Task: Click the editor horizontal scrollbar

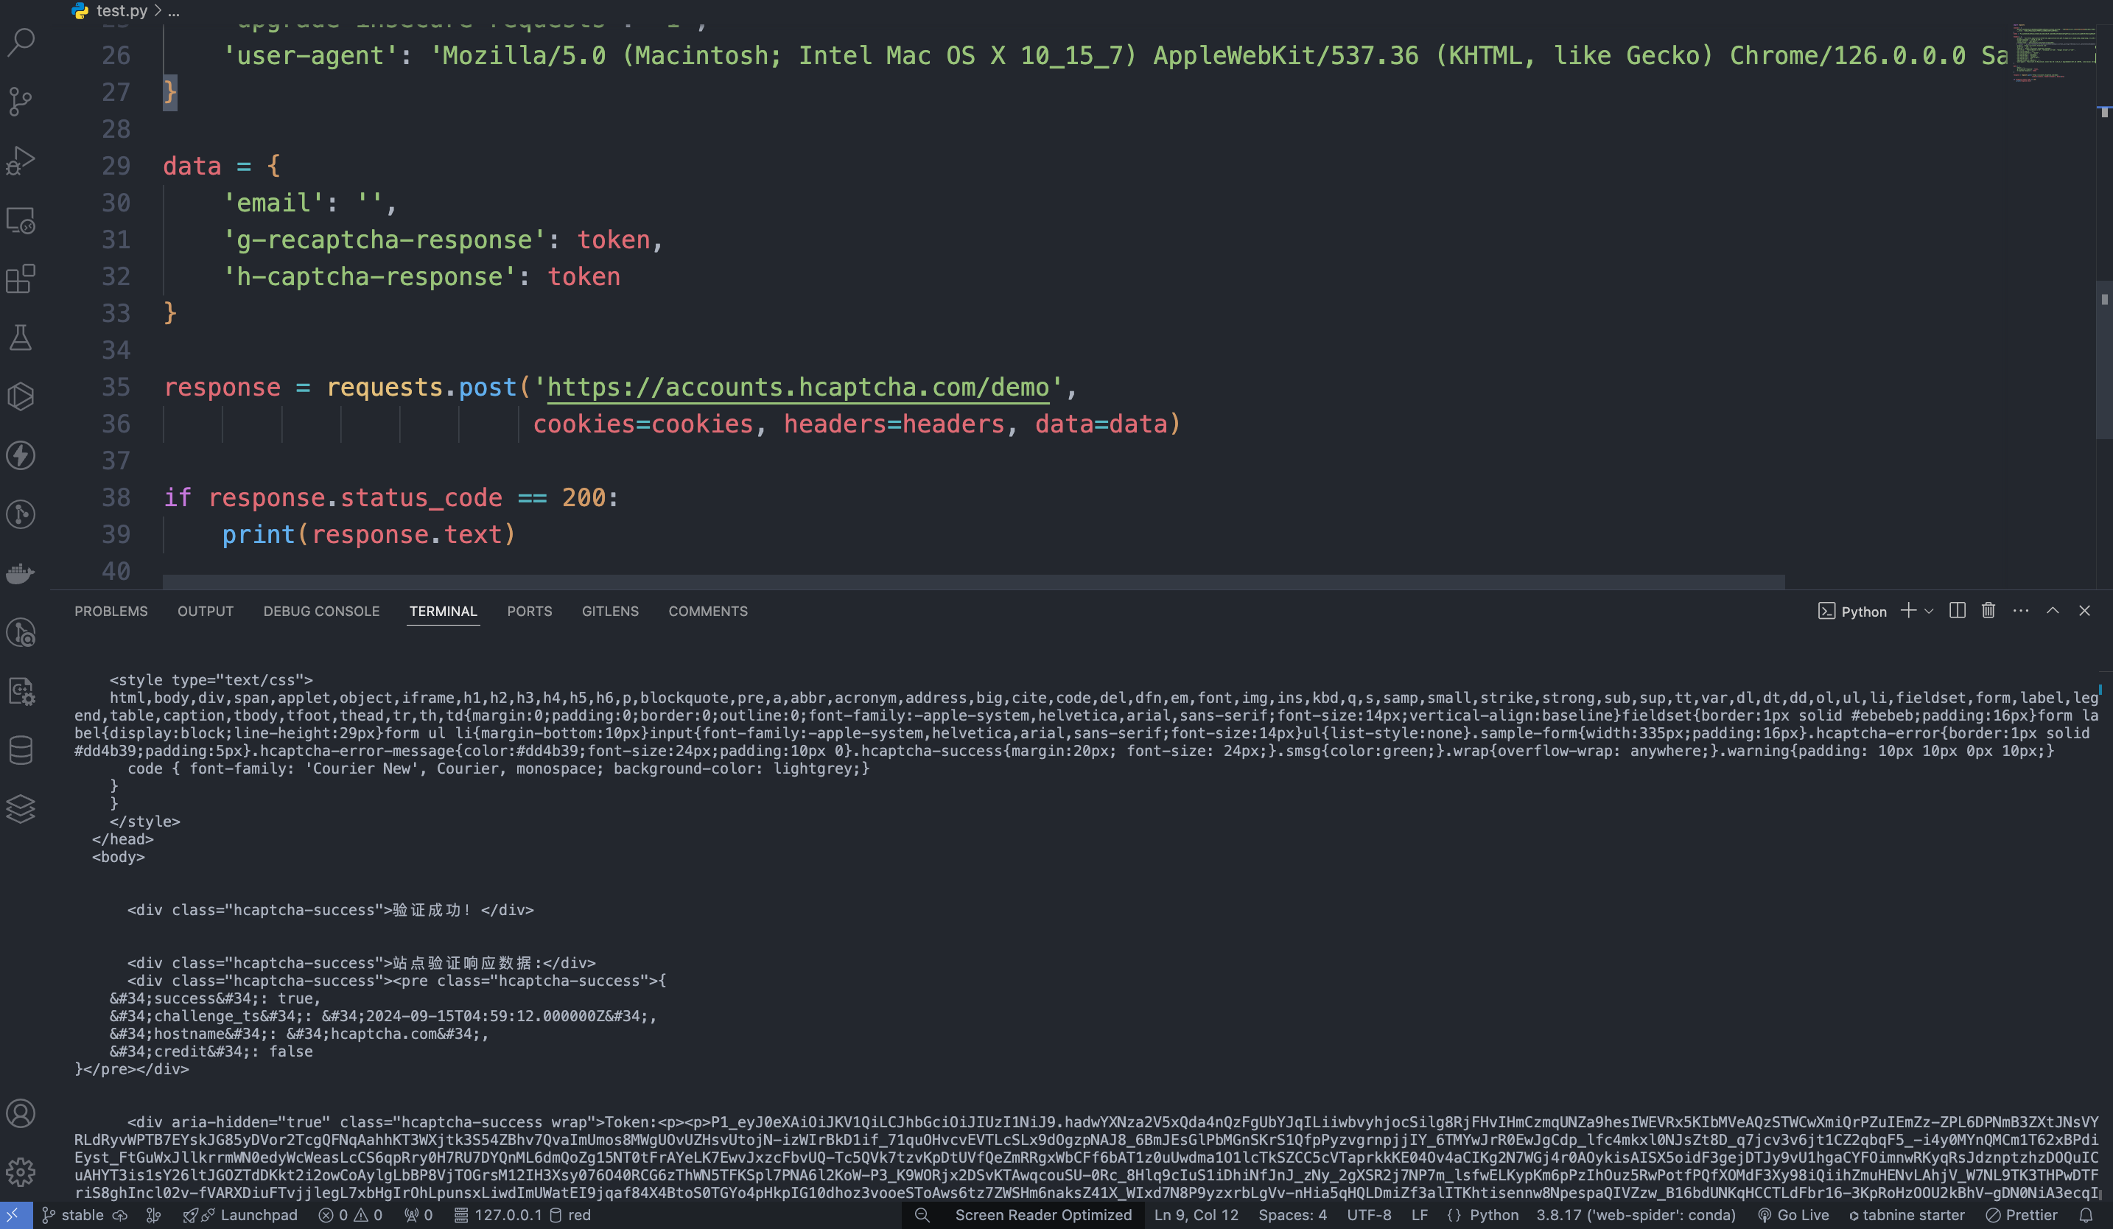Action: 973,581
